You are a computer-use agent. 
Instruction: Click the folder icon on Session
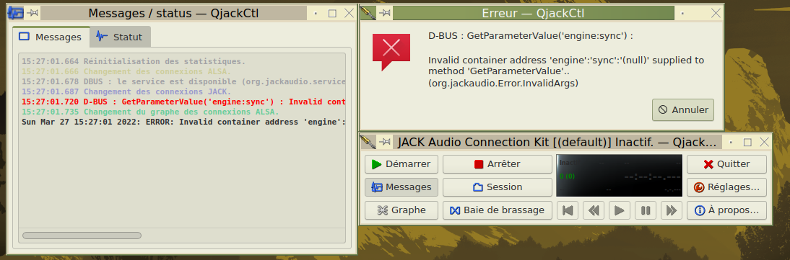[478, 187]
